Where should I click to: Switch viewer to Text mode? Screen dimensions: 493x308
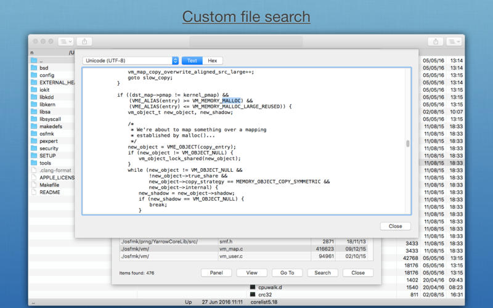pos(192,60)
